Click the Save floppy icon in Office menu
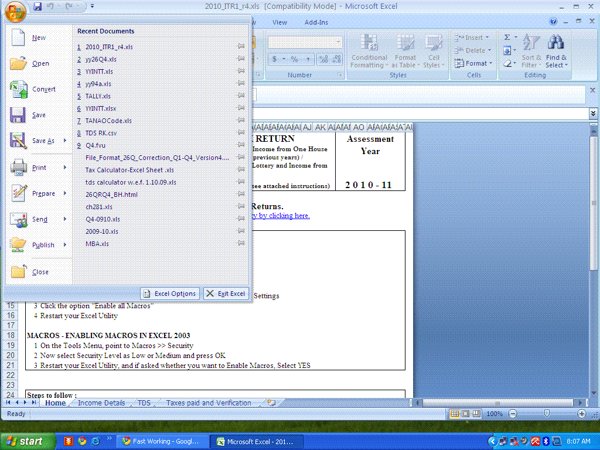Screen dimensions: 600x450 click(x=18, y=115)
